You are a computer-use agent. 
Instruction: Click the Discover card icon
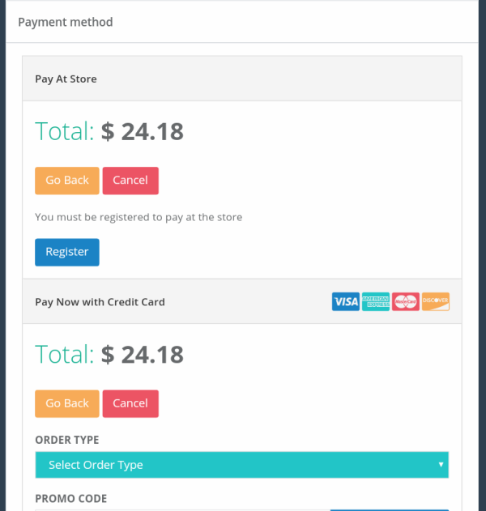[x=436, y=301]
